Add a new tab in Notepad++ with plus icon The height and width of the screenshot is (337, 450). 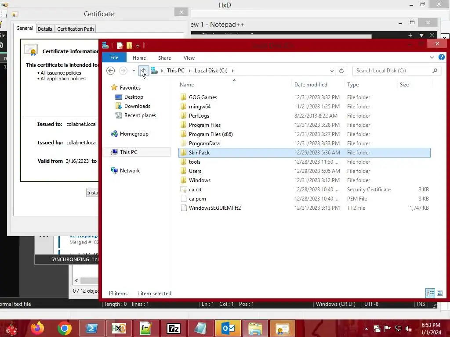[x=410, y=35]
